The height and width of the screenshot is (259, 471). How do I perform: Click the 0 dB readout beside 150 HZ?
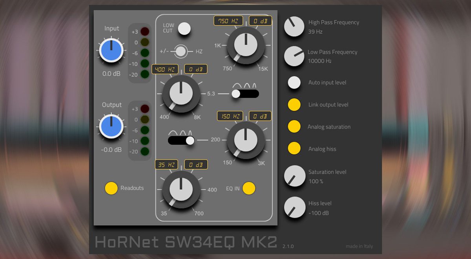click(x=260, y=116)
